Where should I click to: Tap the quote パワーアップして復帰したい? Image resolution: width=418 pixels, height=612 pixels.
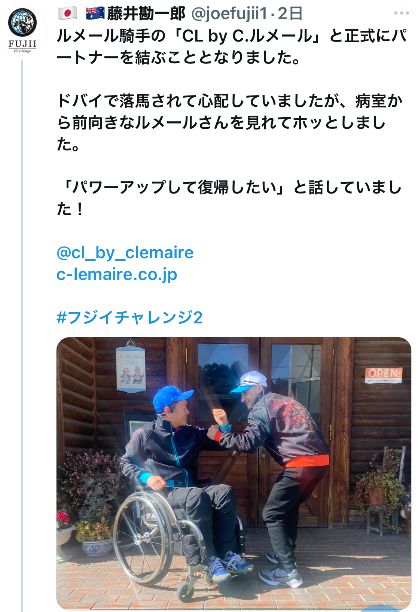(x=229, y=198)
